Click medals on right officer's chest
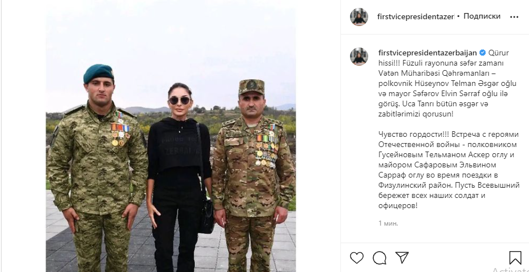The image size is (529, 272). coord(267,151)
